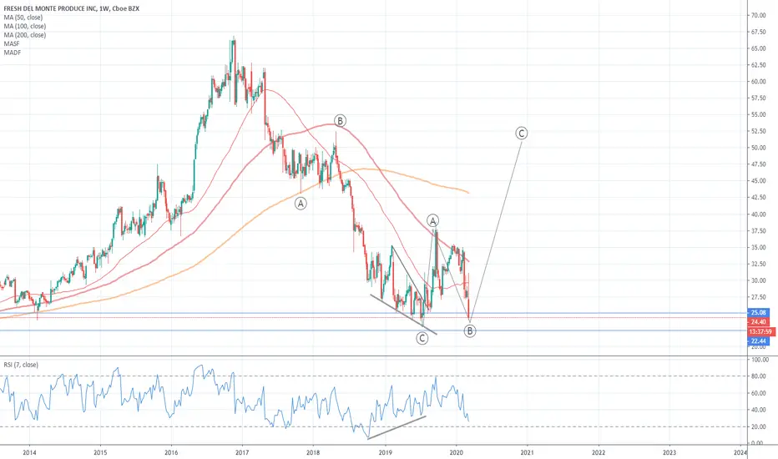Click the 13:37:59 countdown label
The width and height of the screenshot is (778, 459).
pyautogui.click(x=760, y=331)
